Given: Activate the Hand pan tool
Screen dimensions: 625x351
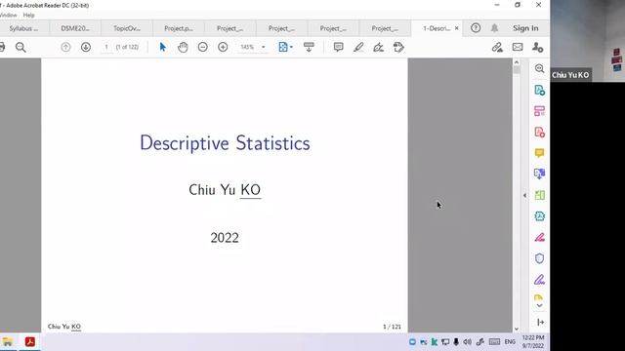Looking at the screenshot, I should (x=183, y=47).
